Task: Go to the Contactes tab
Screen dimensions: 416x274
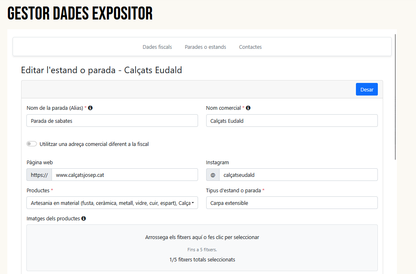Action: point(250,47)
